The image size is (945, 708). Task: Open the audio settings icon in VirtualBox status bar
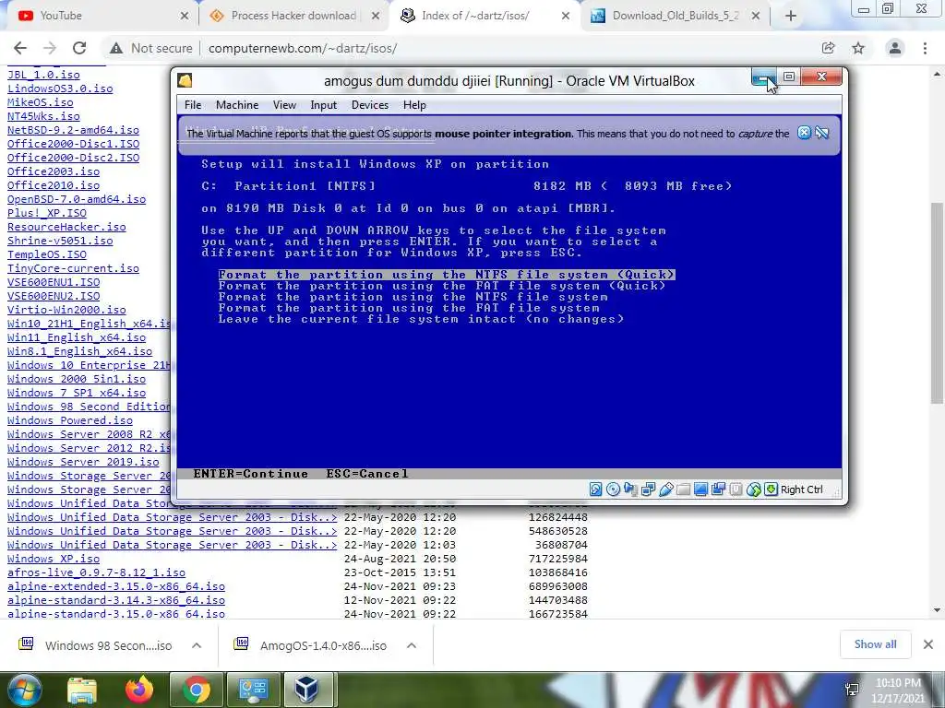[x=630, y=490]
